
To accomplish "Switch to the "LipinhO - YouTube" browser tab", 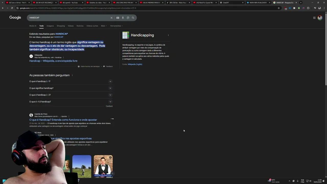I will coord(72,3).
